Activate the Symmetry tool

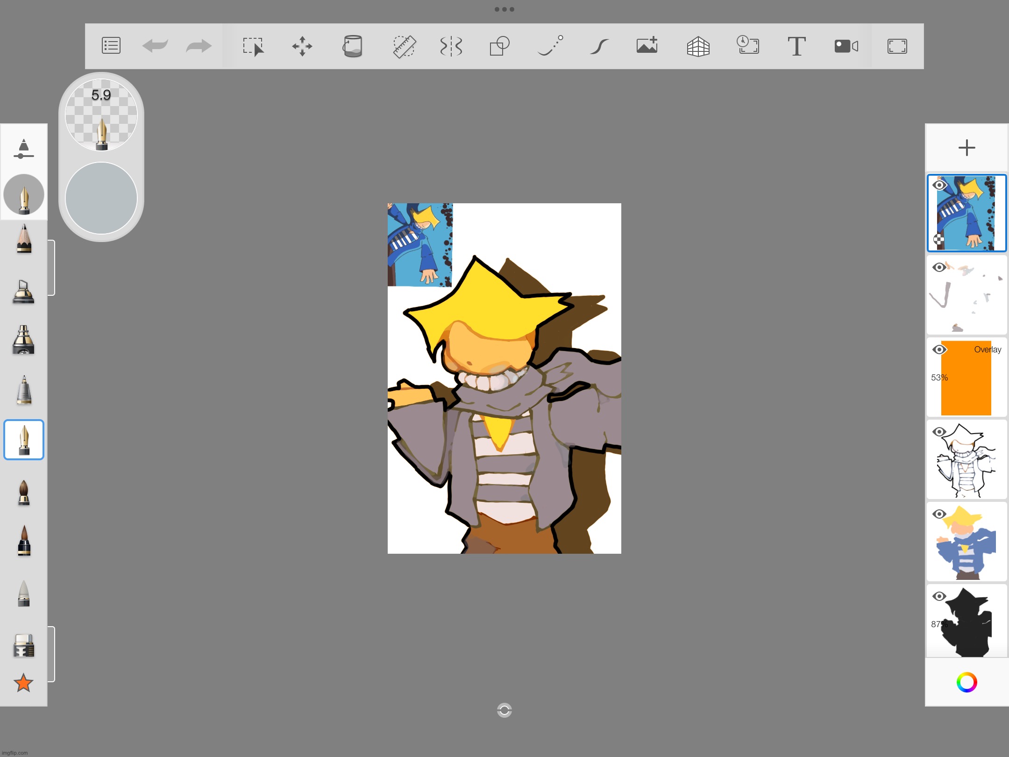pos(451,46)
